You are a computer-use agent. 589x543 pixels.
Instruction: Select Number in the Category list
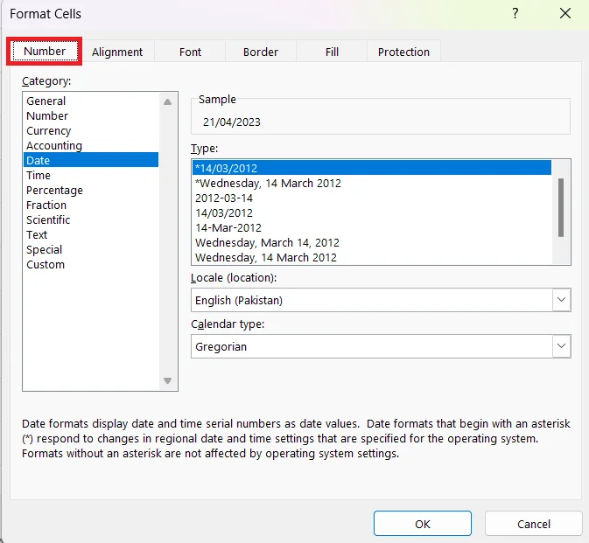[x=91, y=116]
